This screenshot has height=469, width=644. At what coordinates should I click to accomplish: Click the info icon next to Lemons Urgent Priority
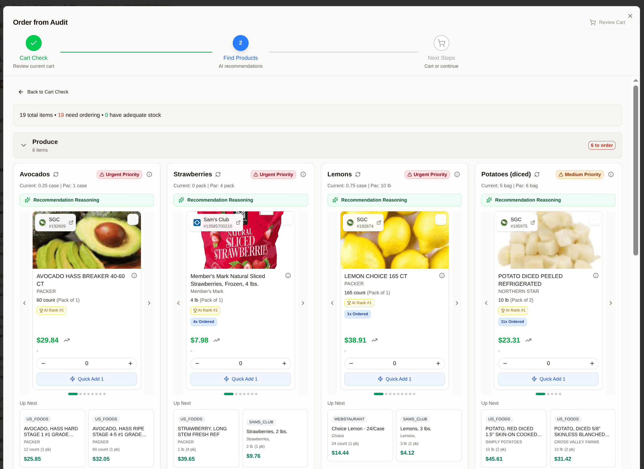(x=457, y=174)
